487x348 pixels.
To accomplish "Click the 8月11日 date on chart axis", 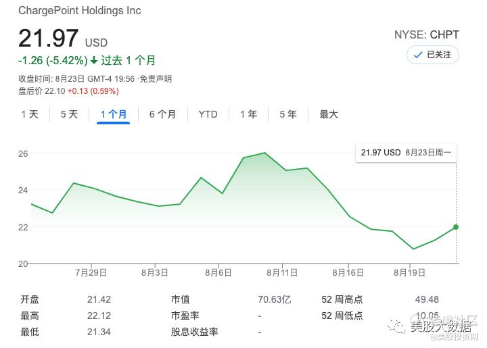I will [x=282, y=272].
